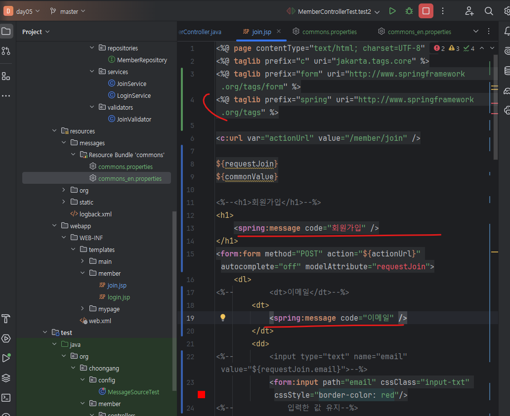
Task: Open Search Everywhere with the magnifier icon
Action: point(489,11)
